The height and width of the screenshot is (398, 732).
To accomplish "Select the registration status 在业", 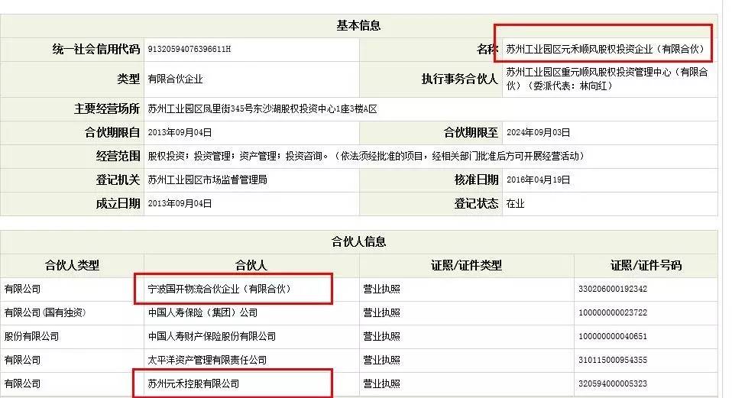I will click(516, 203).
